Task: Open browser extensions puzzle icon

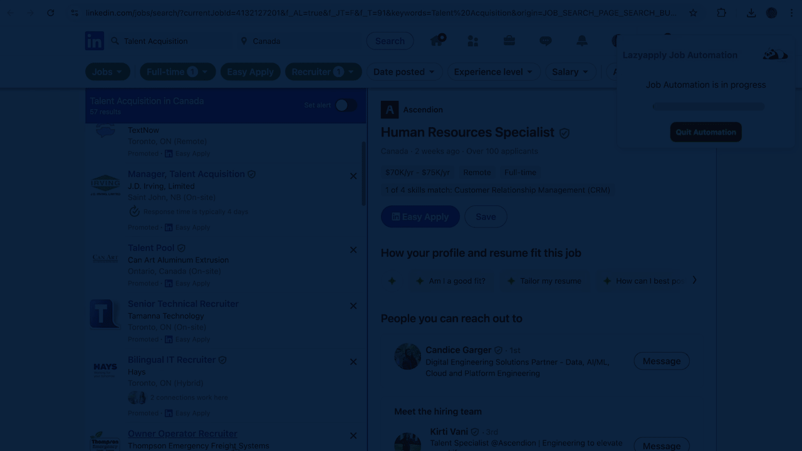Action: click(x=721, y=13)
